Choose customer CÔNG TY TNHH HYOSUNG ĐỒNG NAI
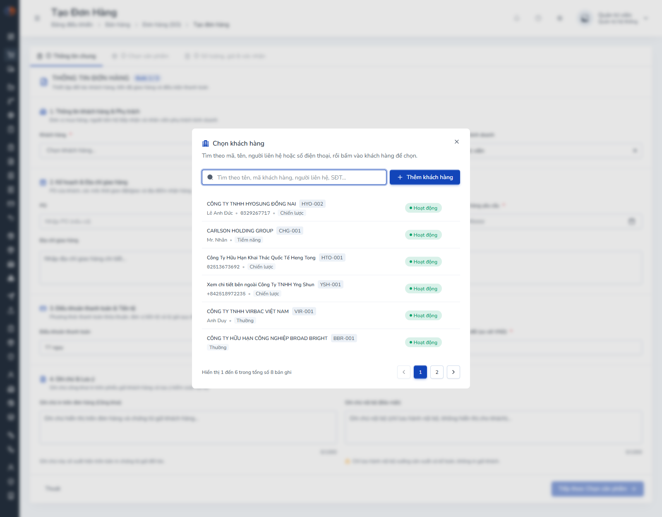 click(x=331, y=208)
